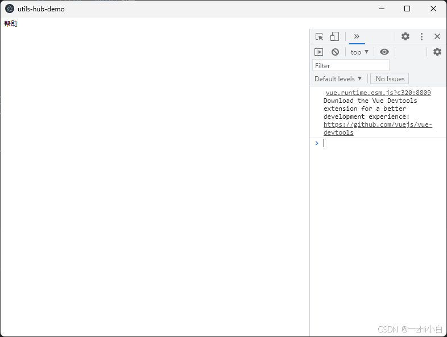Viewport: 447px width, 337px height.
Task: Close the utils-hub-demo window
Action: pos(433,9)
